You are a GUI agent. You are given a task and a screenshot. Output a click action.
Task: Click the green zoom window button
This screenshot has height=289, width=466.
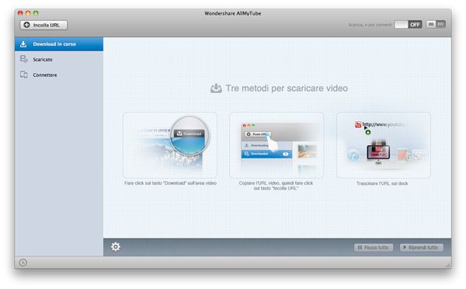(x=36, y=13)
